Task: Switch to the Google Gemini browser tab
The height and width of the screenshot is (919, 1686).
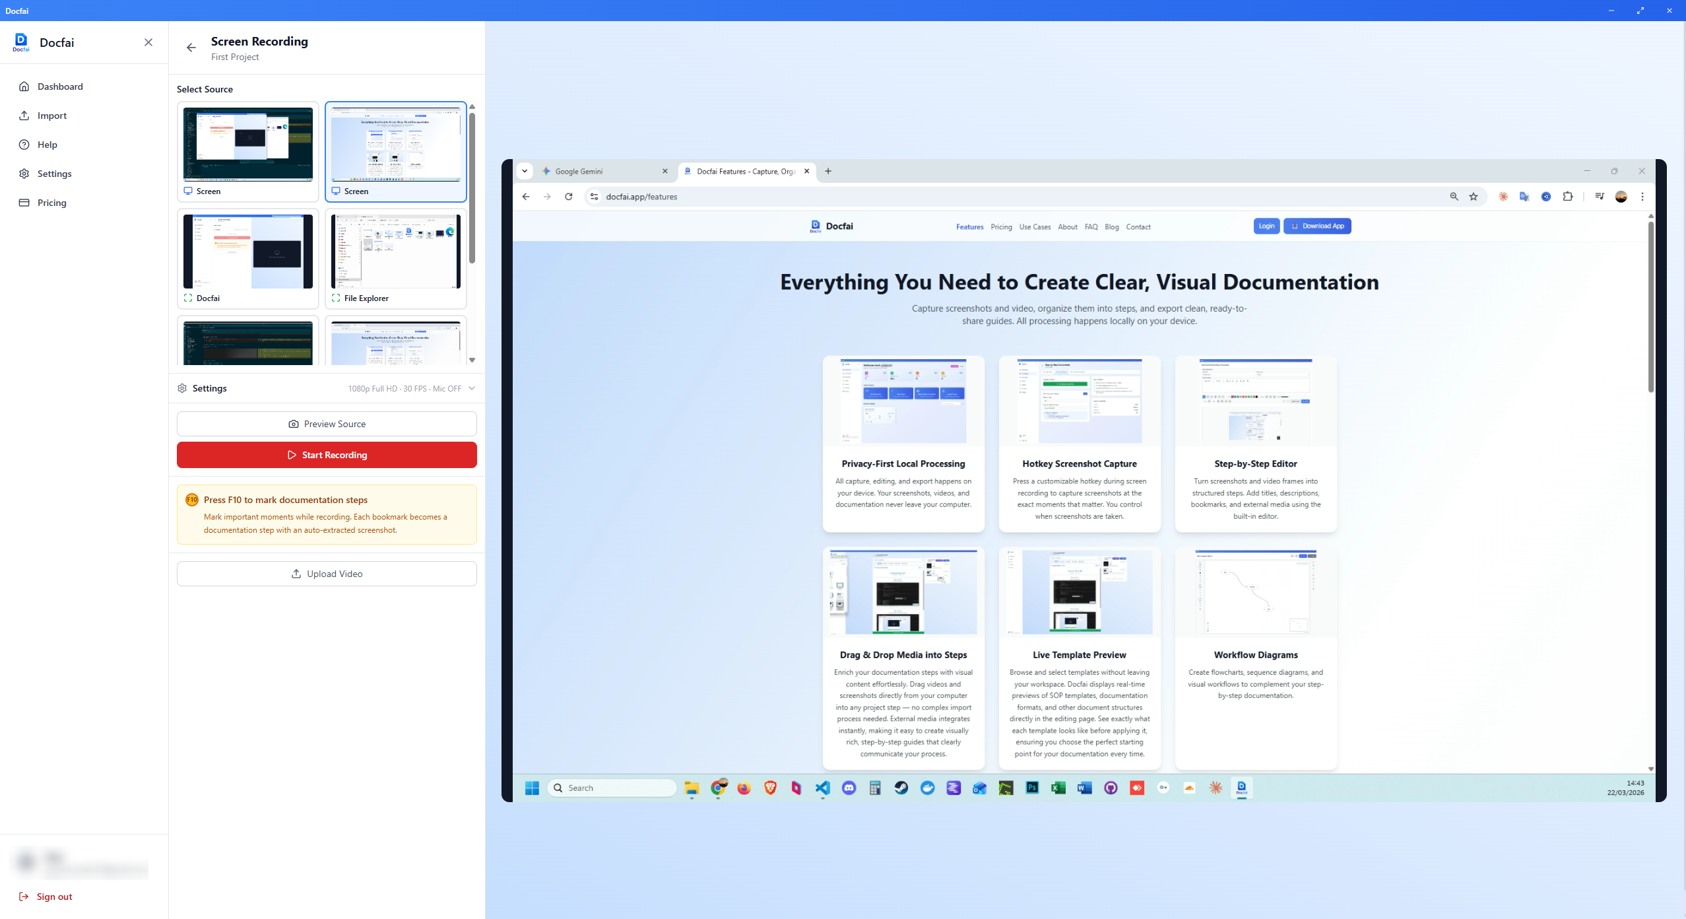Action: (606, 171)
